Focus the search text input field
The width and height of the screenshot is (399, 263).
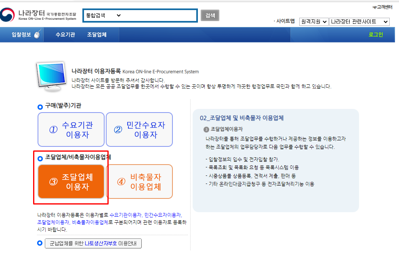coord(159,15)
